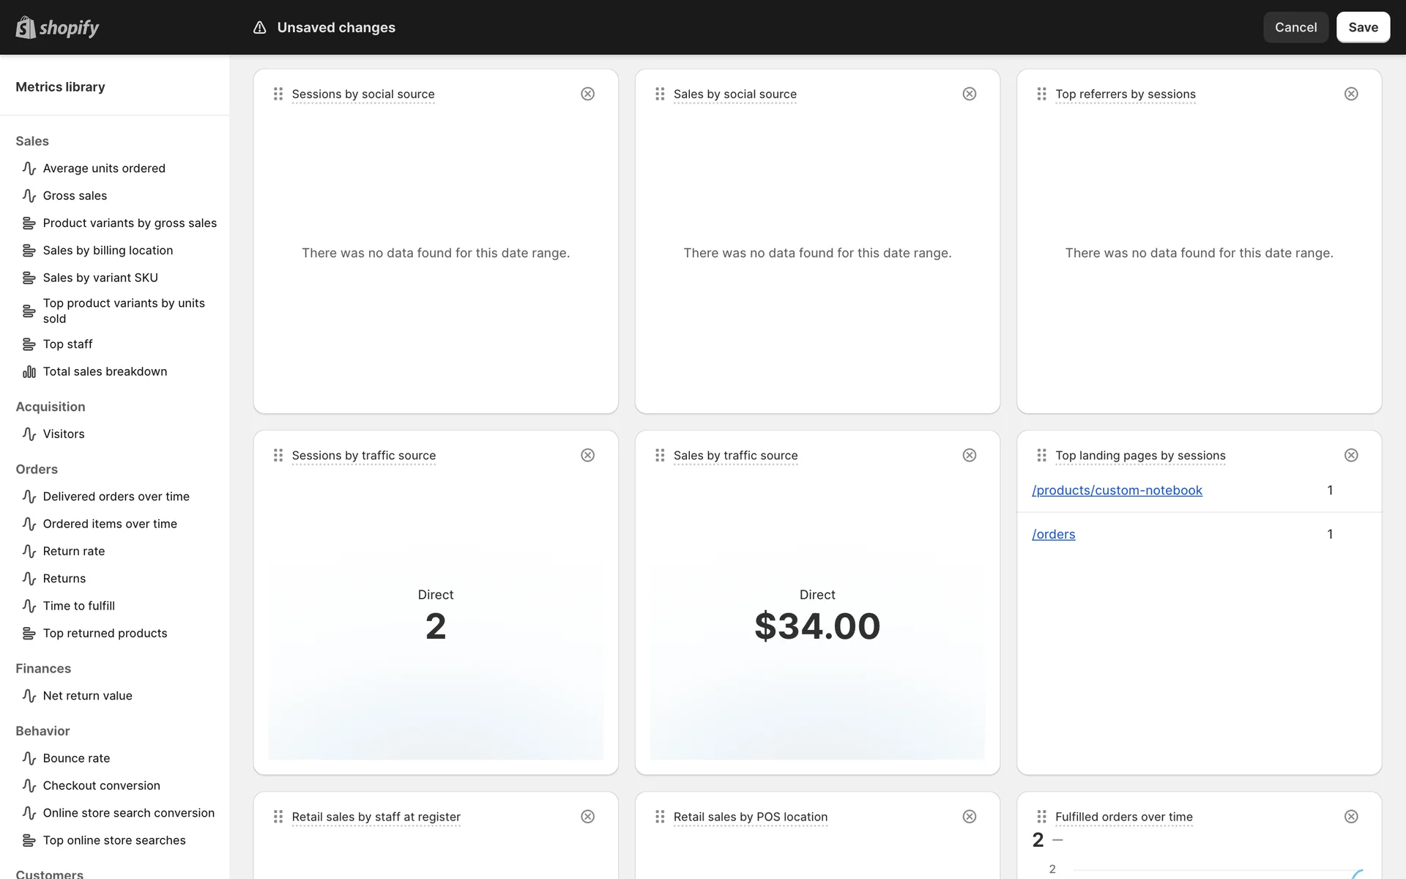The width and height of the screenshot is (1406, 879).
Task: Click the Sales by traffic source title
Action: 735,456
